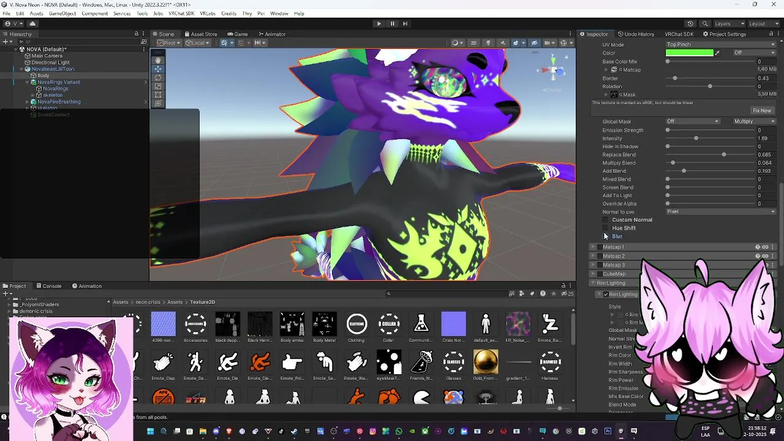Open Unity version history icon
Viewport: 784px width, 441px height.
tap(690, 24)
